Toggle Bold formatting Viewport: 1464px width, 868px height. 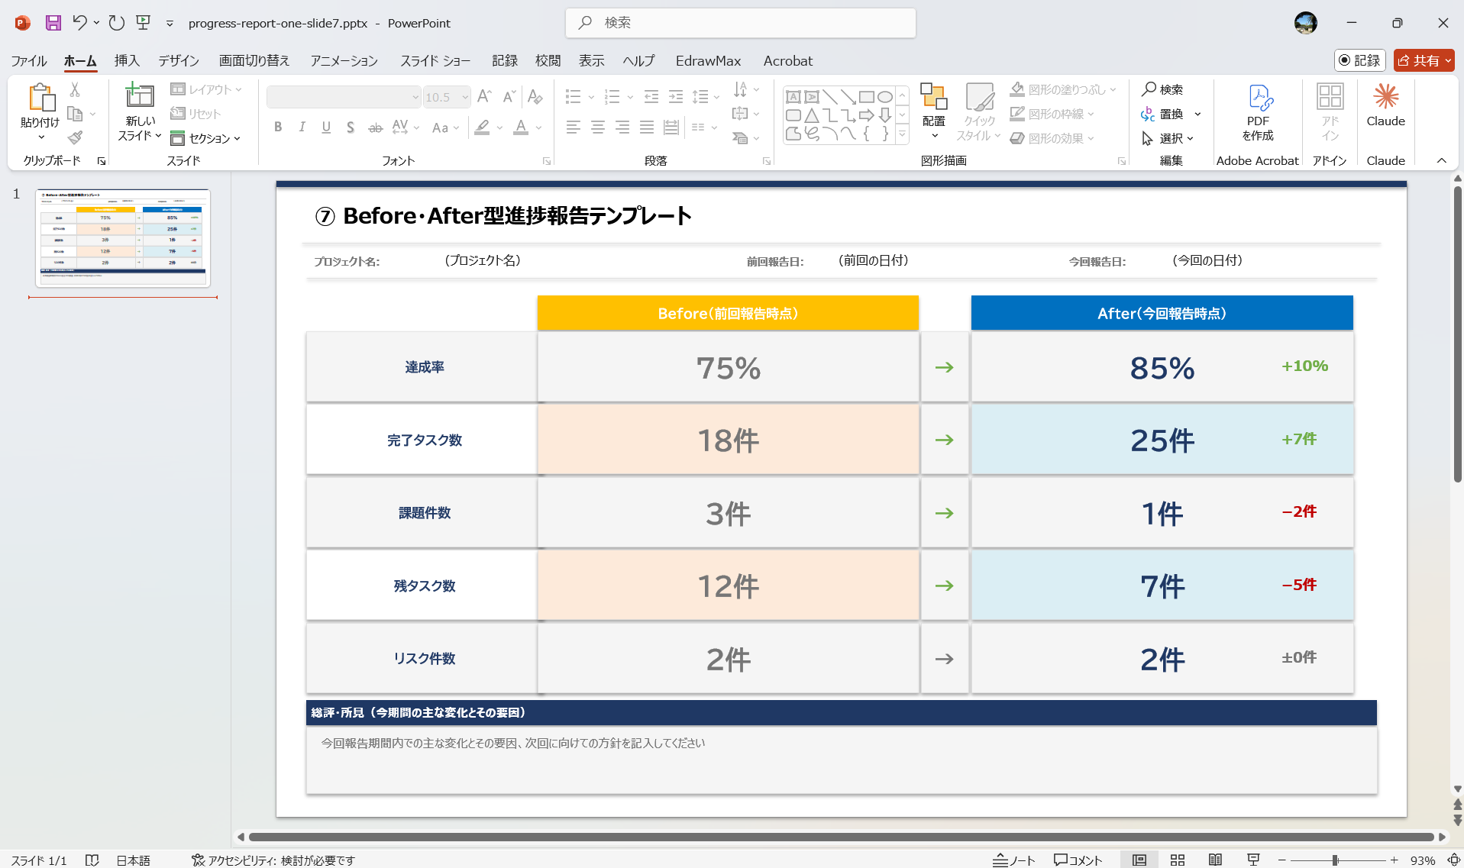tap(278, 127)
